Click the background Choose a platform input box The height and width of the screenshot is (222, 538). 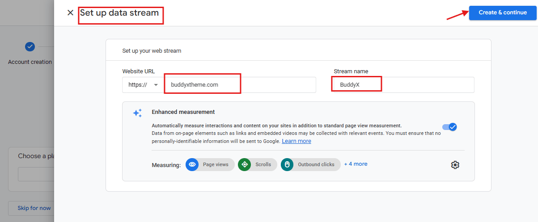pos(36,174)
